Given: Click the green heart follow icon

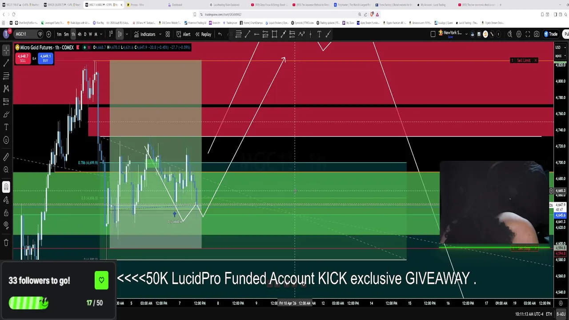Looking at the screenshot, I should click(101, 280).
